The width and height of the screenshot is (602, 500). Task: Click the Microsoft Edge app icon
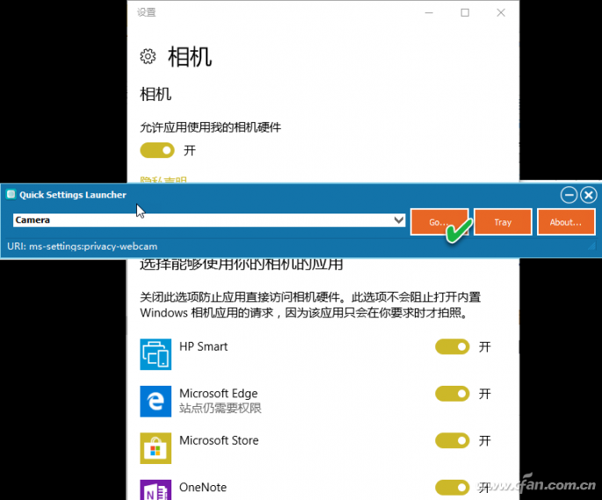(156, 402)
